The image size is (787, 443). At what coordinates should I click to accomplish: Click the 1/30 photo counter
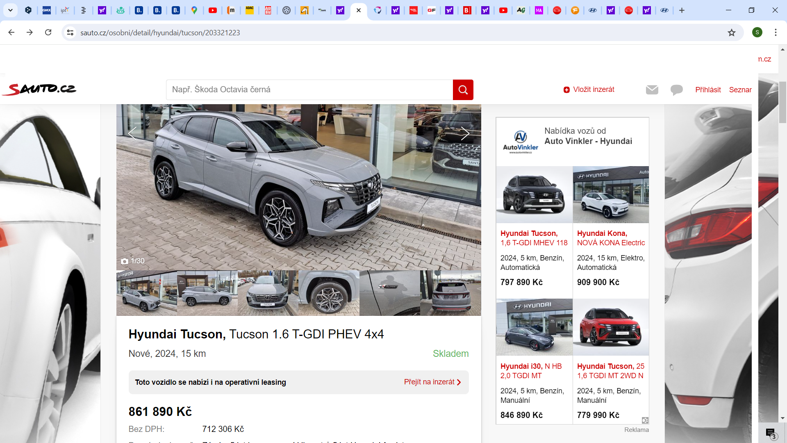pyautogui.click(x=133, y=261)
